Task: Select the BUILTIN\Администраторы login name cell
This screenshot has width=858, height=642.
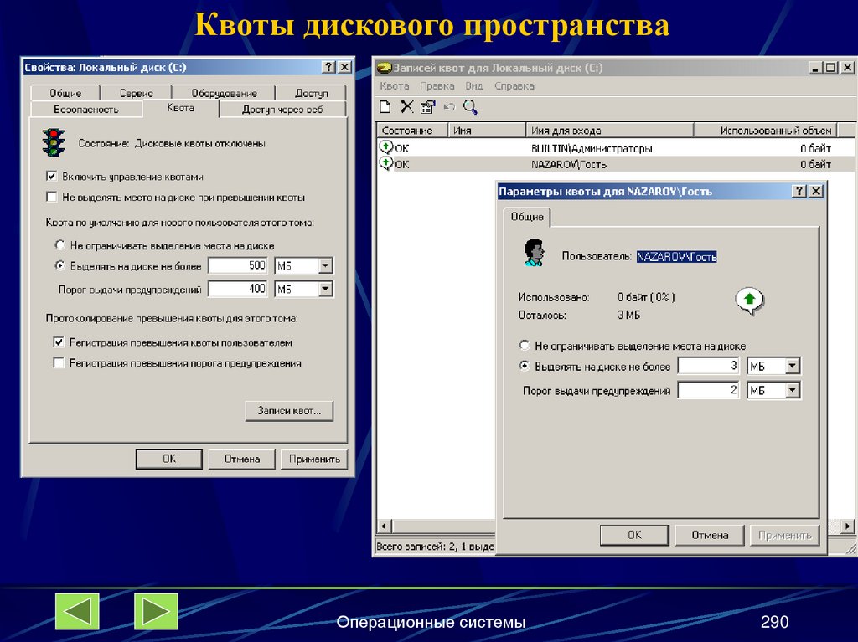Action: pyautogui.click(x=592, y=148)
